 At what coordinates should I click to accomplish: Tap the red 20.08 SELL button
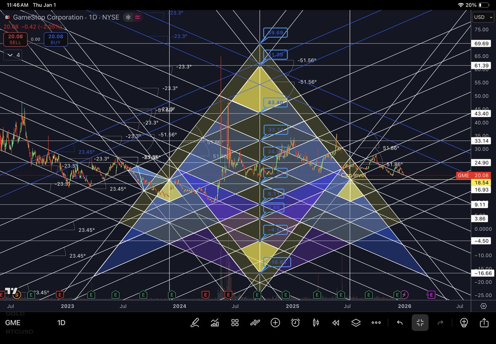pyautogui.click(x=15, y=40)
